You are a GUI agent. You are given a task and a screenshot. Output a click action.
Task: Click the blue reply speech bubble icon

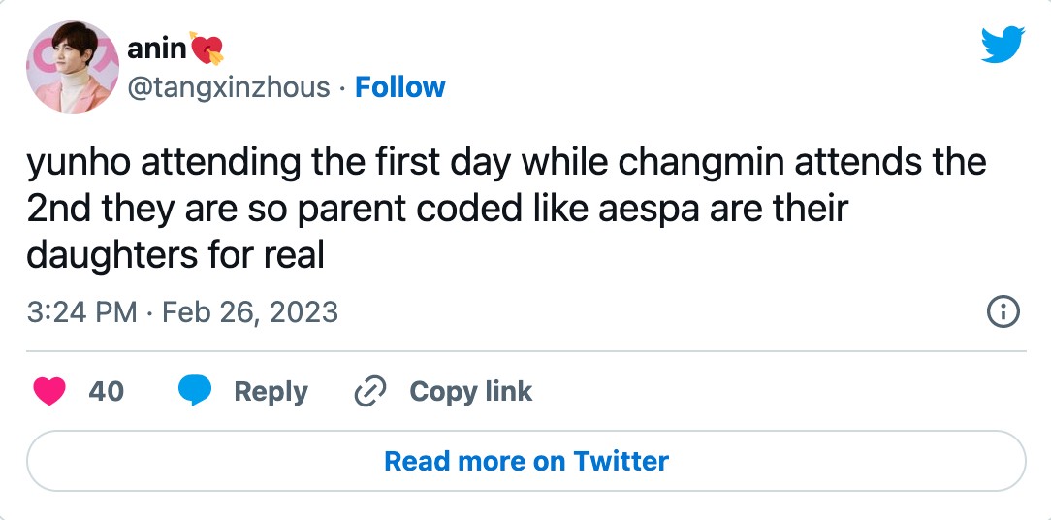coord(195,391)
